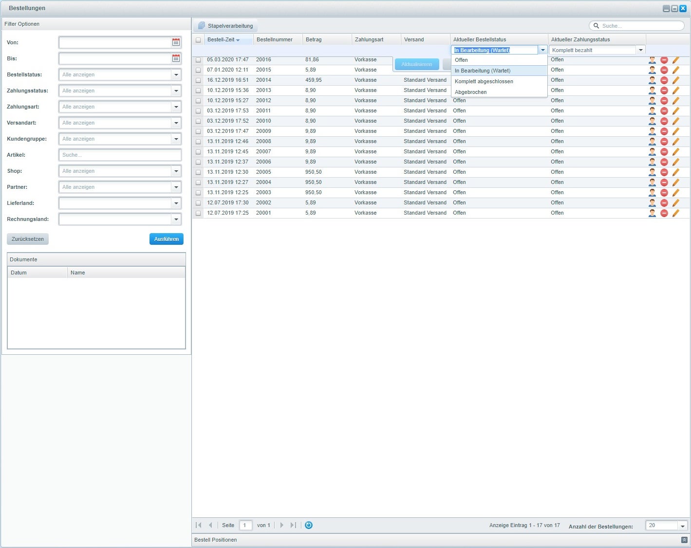Open the Komplett bezahlt payment status dropdown
691x548 pixels.
tap(641, 50)
